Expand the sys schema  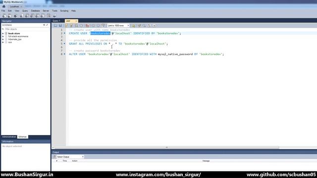(3, 43)
